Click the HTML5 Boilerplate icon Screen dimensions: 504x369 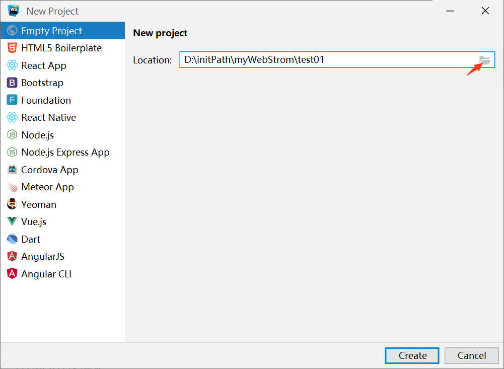coord(13,48)
